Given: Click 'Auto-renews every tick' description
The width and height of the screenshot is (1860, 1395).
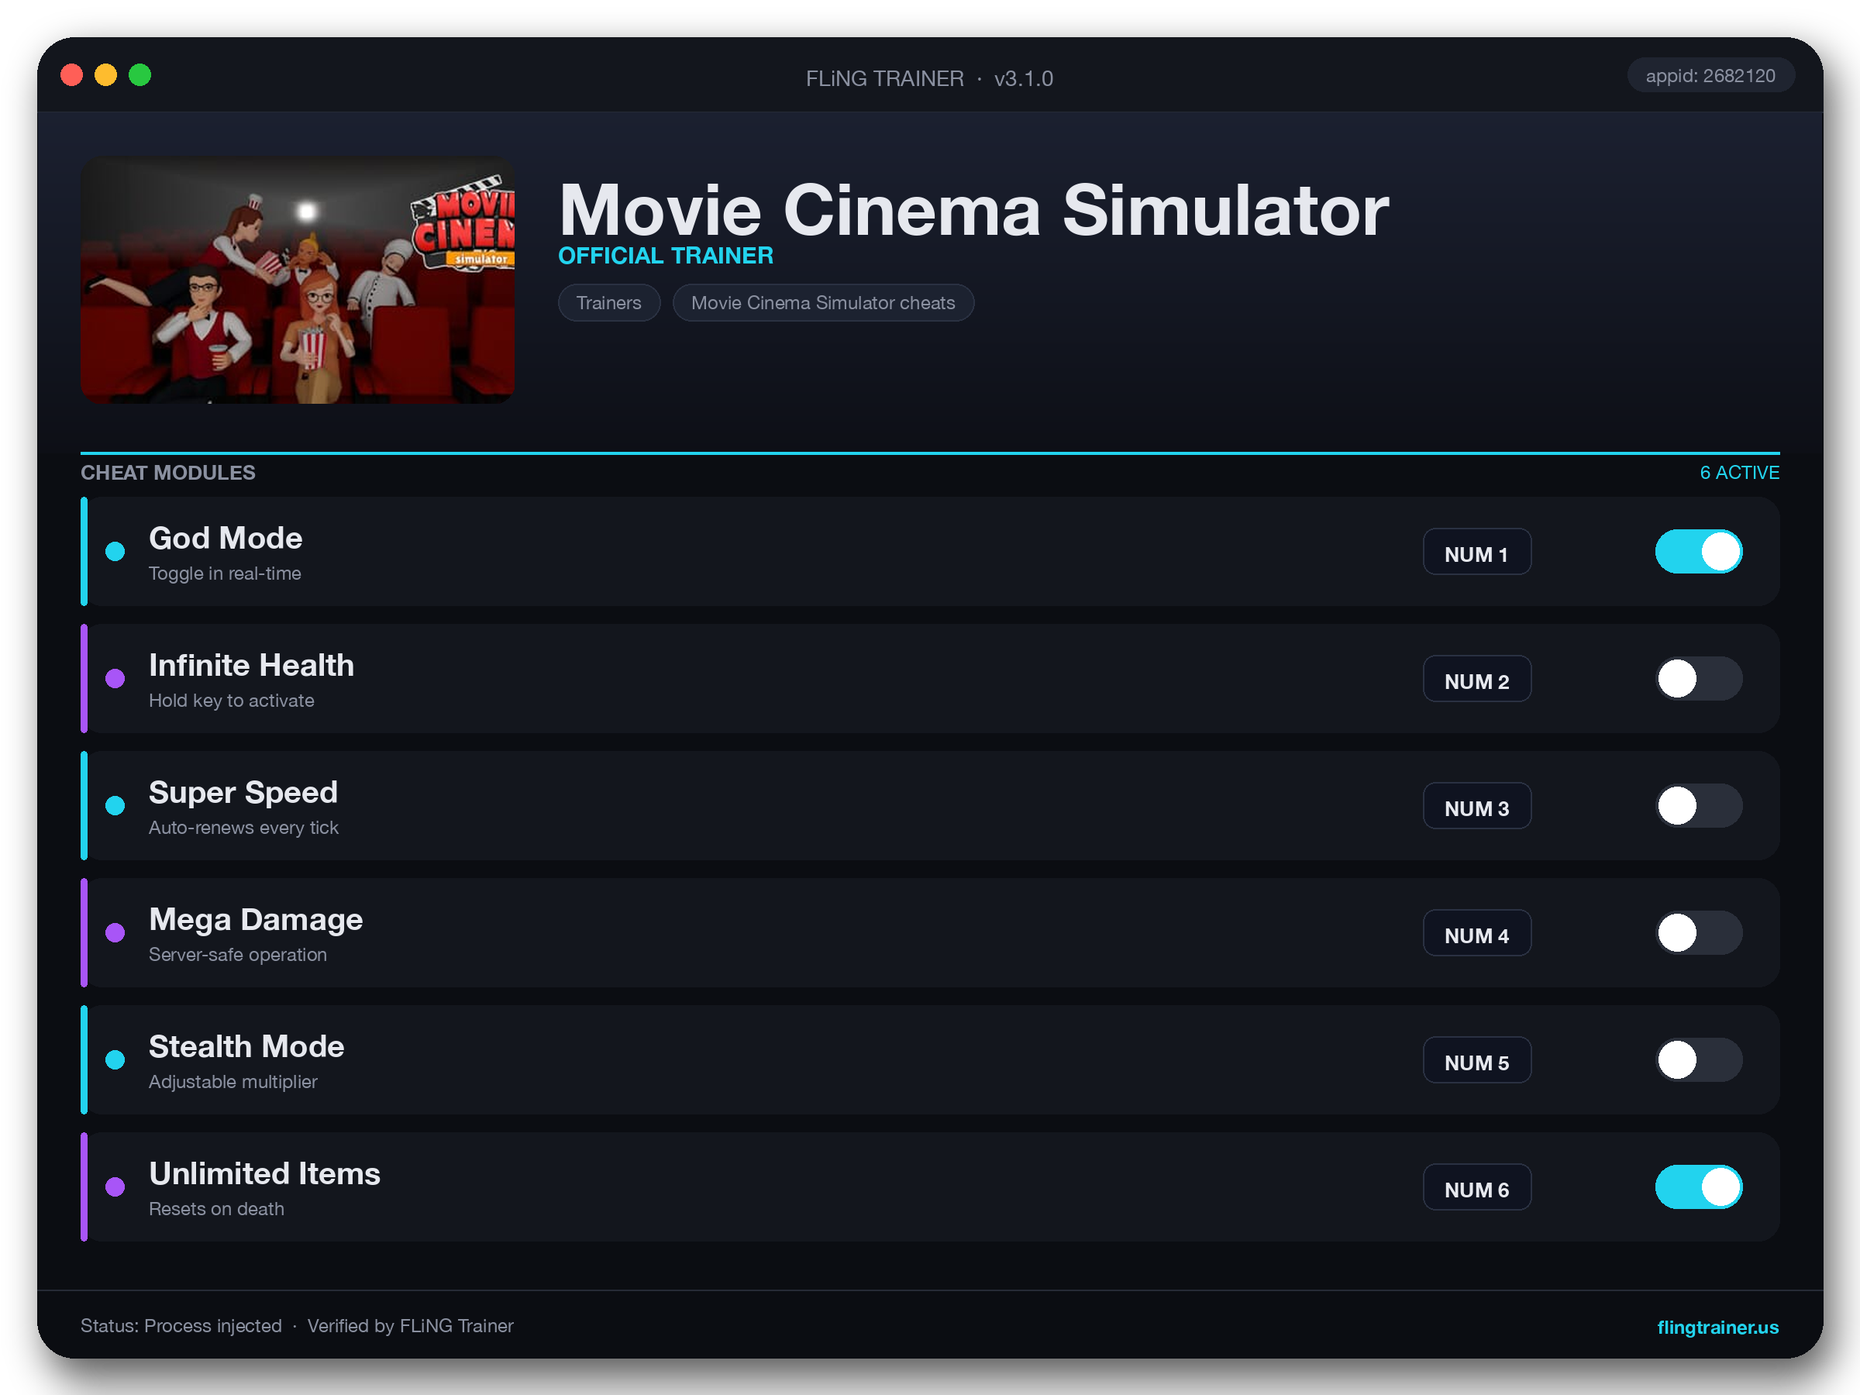Looking at the screenshot, I should coord(244,828).
